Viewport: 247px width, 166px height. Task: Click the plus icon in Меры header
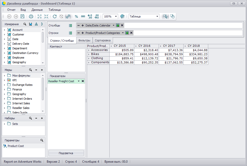tap(42, 70)
